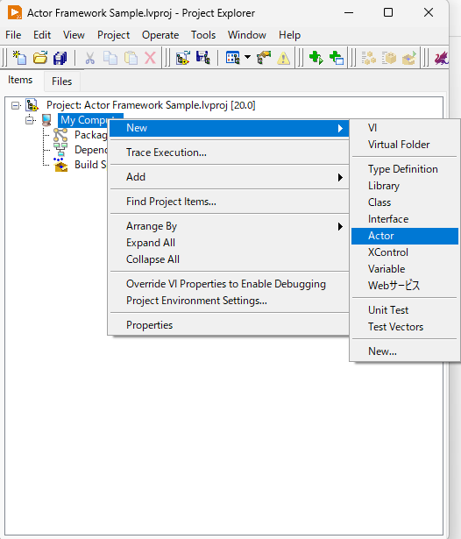
Task: Click the New Project toolbar icon
Action: pos(19,58)
